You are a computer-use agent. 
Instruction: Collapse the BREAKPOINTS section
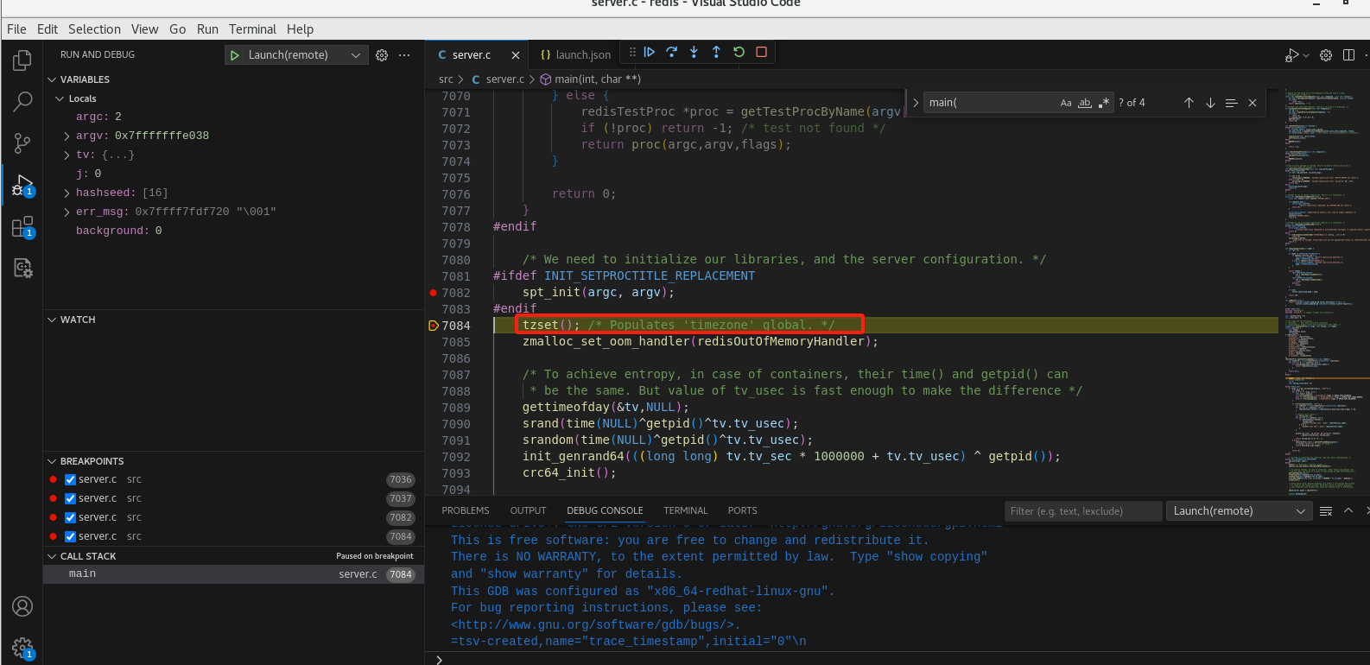pyautogui.click(x=52, y=461)
